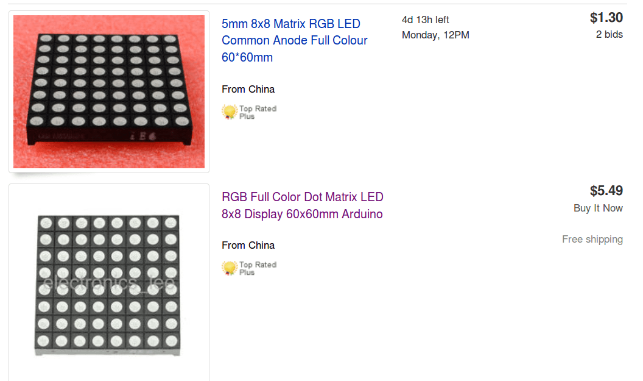Click From China under the 5mm 8x8 Matrix listing
Viewport: 643px width, 381px height.
(x=248, y=89)
